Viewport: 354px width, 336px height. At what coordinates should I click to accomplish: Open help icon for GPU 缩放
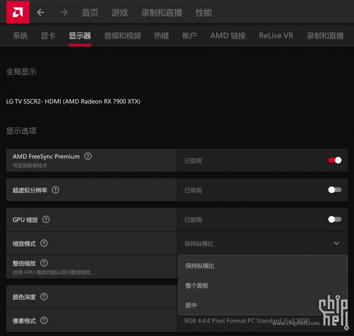click(x=46, y=219)
